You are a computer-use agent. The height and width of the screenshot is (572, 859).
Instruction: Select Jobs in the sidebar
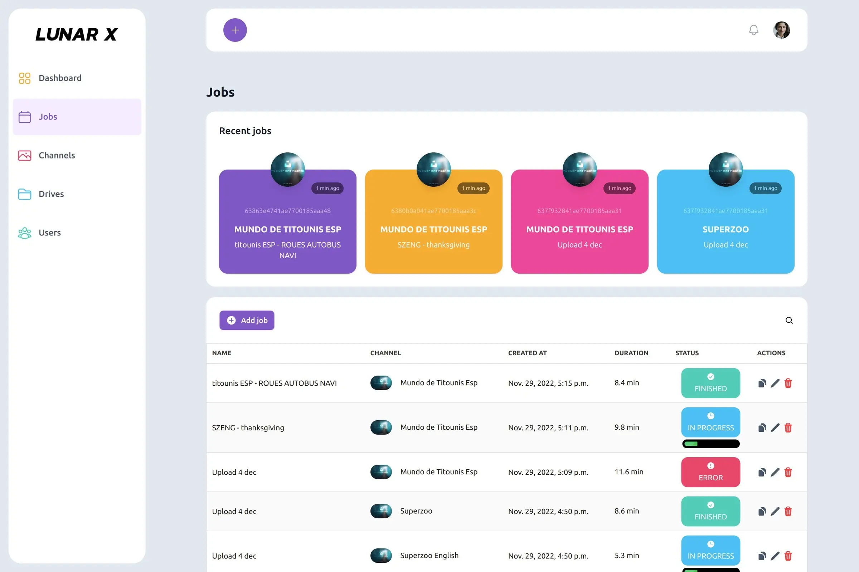77,117
